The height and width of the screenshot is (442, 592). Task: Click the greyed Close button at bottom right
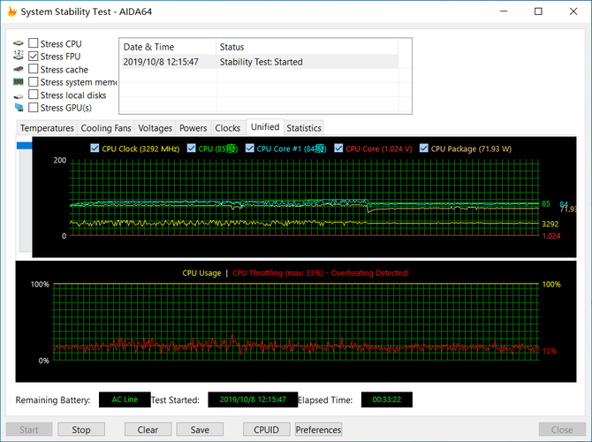coord(562,430)
